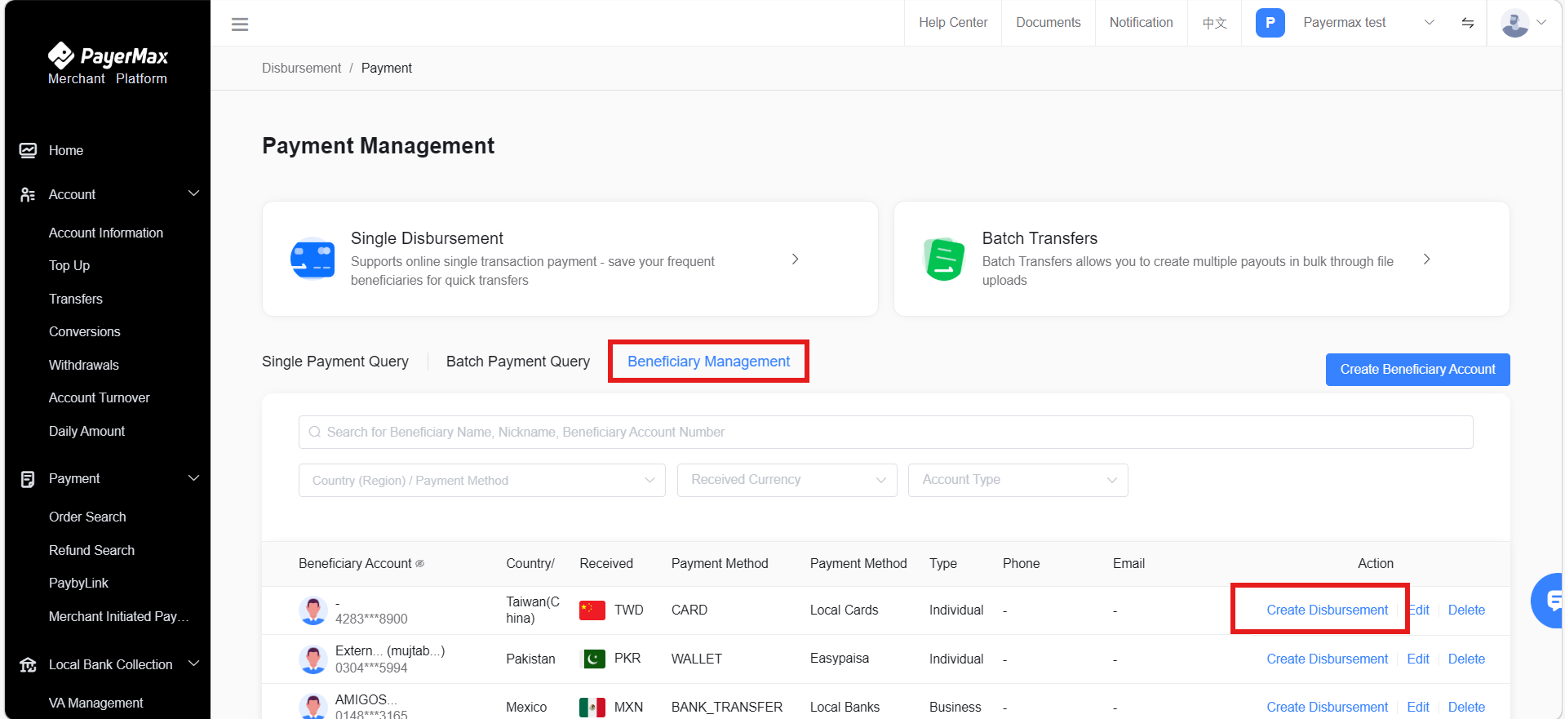Open Transfers in sidebar
This screenshot has height=719, width=1565.
tap(76, 300)
